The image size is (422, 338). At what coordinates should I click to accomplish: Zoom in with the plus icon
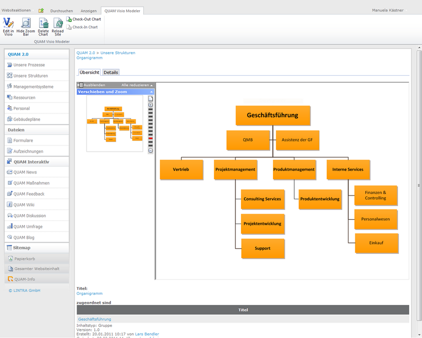(151, 105)
